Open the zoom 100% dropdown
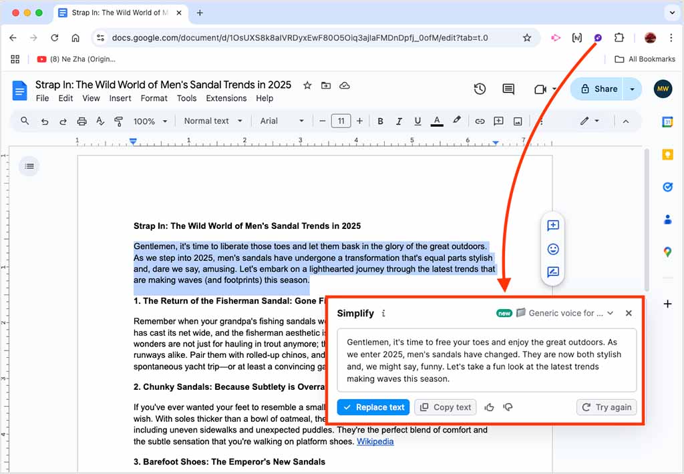The width and height of the screenshot is (684, 474). coord(150,122)
